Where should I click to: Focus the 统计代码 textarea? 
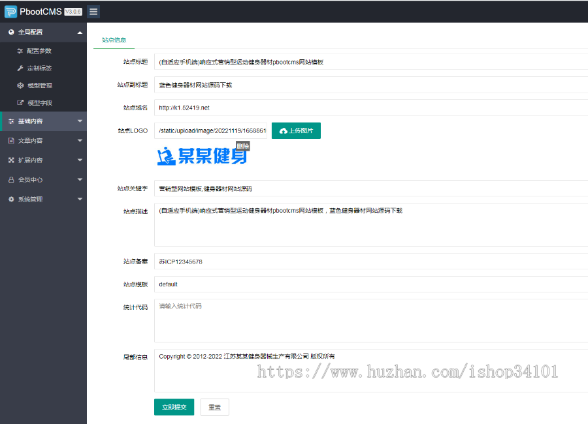pos(371,321)
